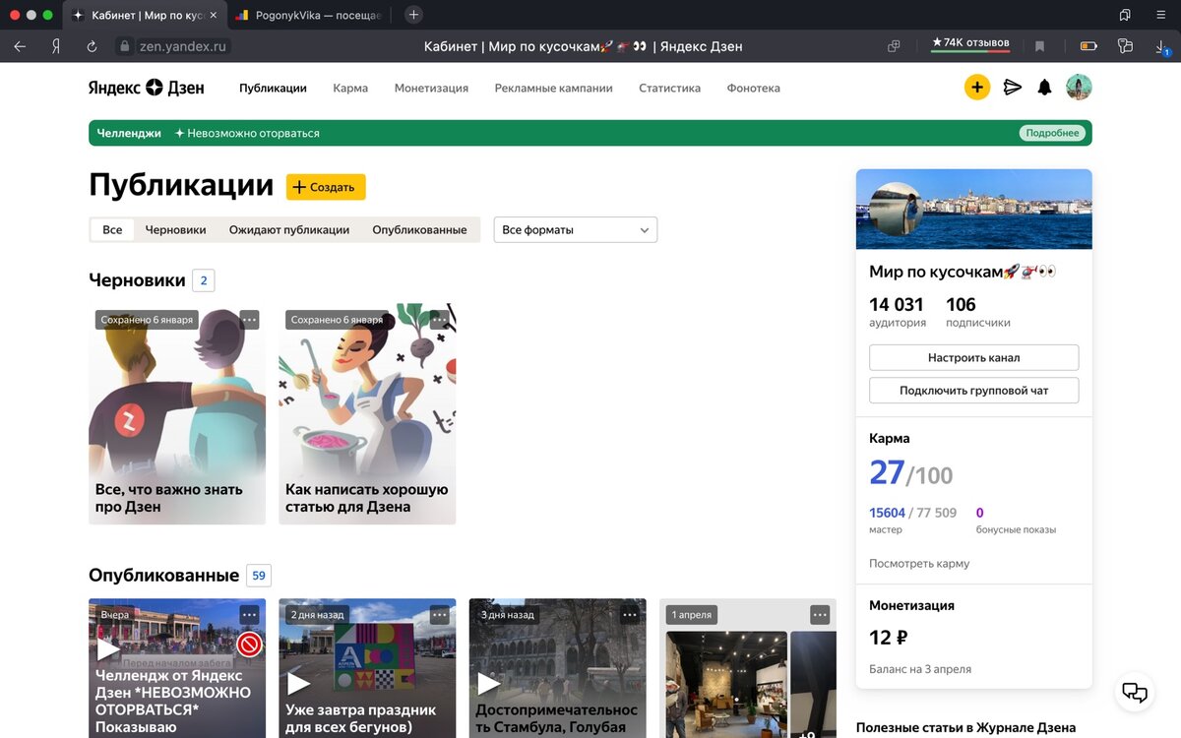Image resolution: width=1181 pixels, height=738 pixels.
Task: Open the 'Все, что важно знать про Дзен' draft
Action: click(x=177, y=413)
